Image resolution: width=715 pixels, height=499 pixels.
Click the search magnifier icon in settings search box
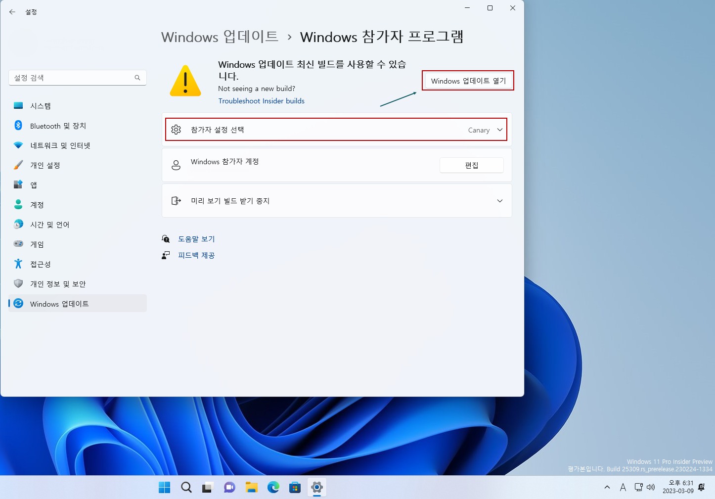(137, 78)
